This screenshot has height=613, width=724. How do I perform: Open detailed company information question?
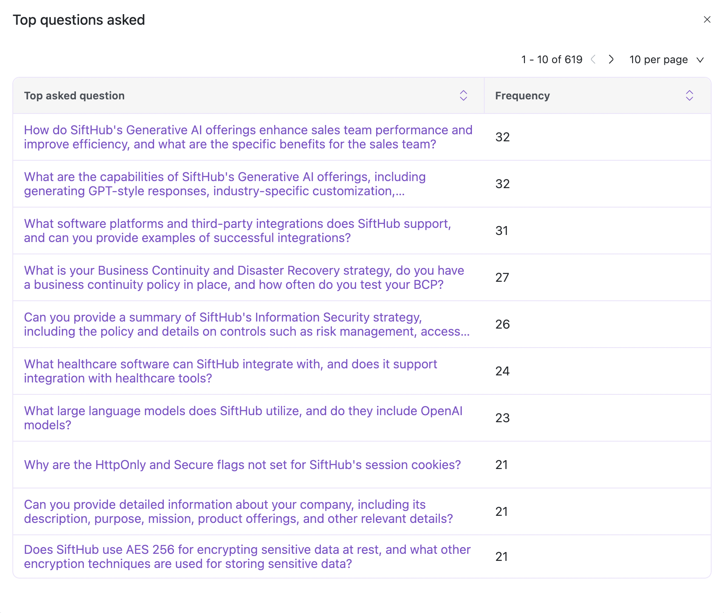(238, 511)
